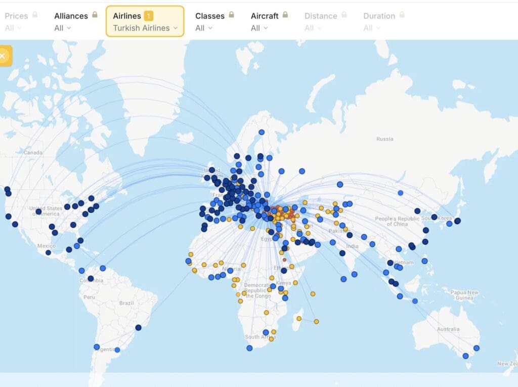The width and height of the screenshot is (518, 387).
Task: Open the Turkish Airlines dropdown
Action: click(x=145, y=28)
